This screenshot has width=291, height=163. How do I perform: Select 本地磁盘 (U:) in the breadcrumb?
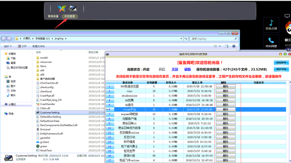[43, 39]
